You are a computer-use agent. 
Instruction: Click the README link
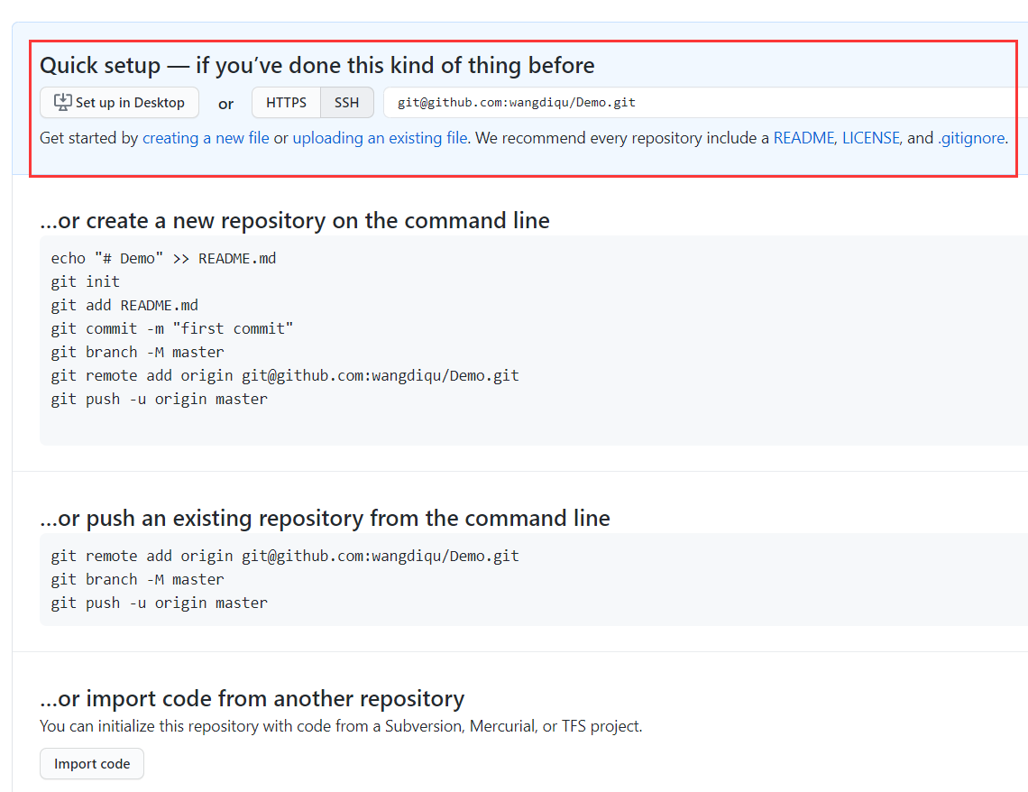point(803,138)
